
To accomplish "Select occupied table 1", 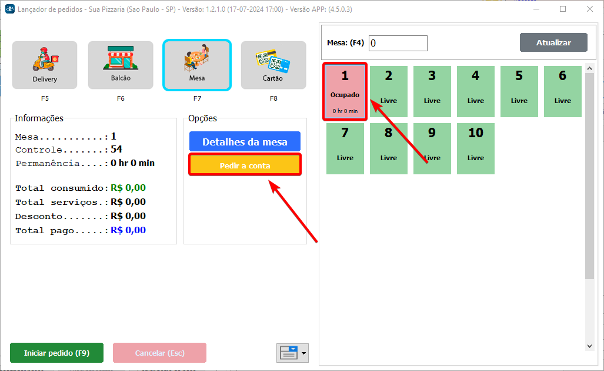I will [345, 92].
